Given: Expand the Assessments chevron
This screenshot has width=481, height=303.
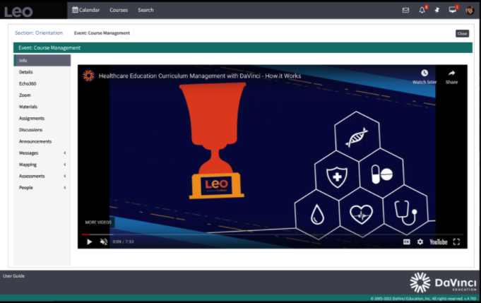Looking at the screenshot, I should click(x=65, y=176).
